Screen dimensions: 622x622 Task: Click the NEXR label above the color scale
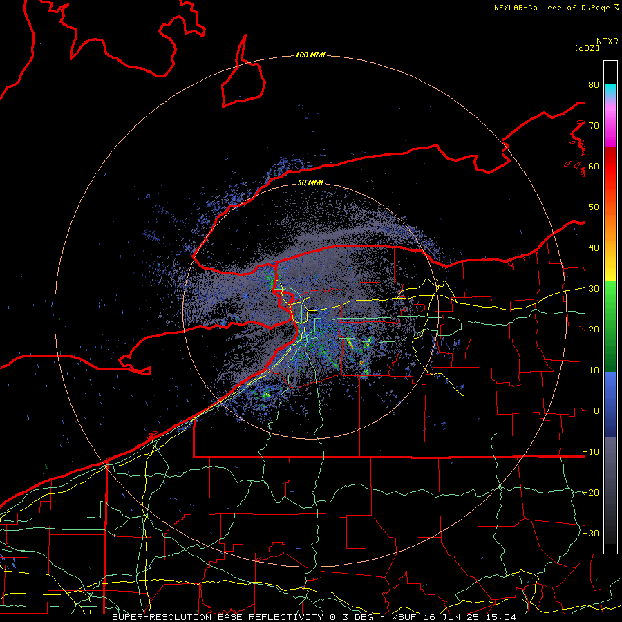[x=607, y=41]
